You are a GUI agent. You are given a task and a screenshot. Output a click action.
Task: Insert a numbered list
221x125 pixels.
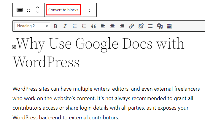click(84, 26)
